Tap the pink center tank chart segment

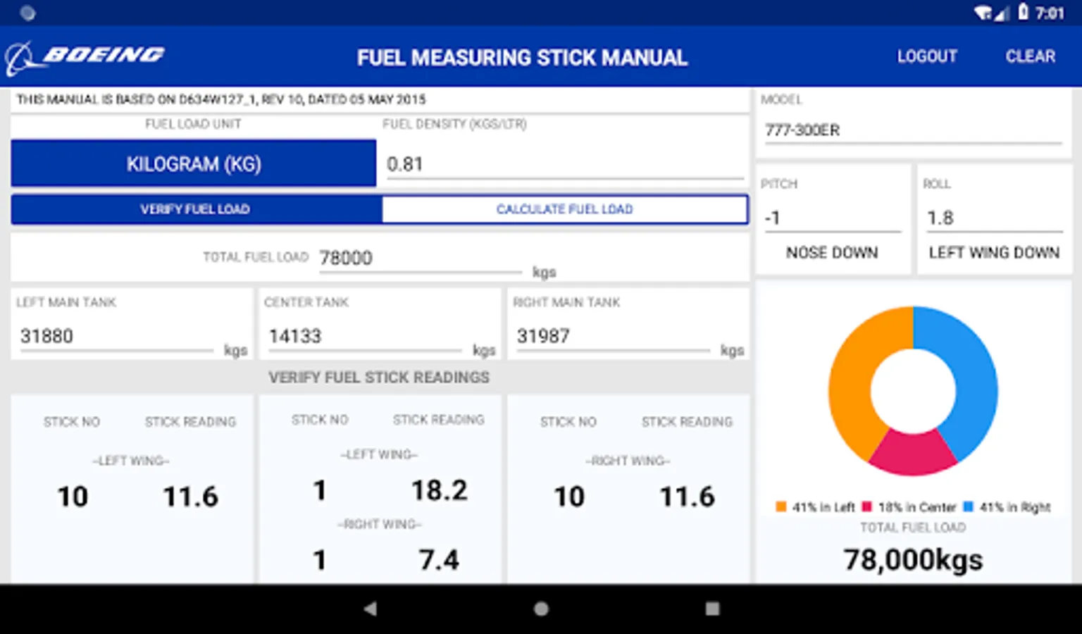click(913, 453)
